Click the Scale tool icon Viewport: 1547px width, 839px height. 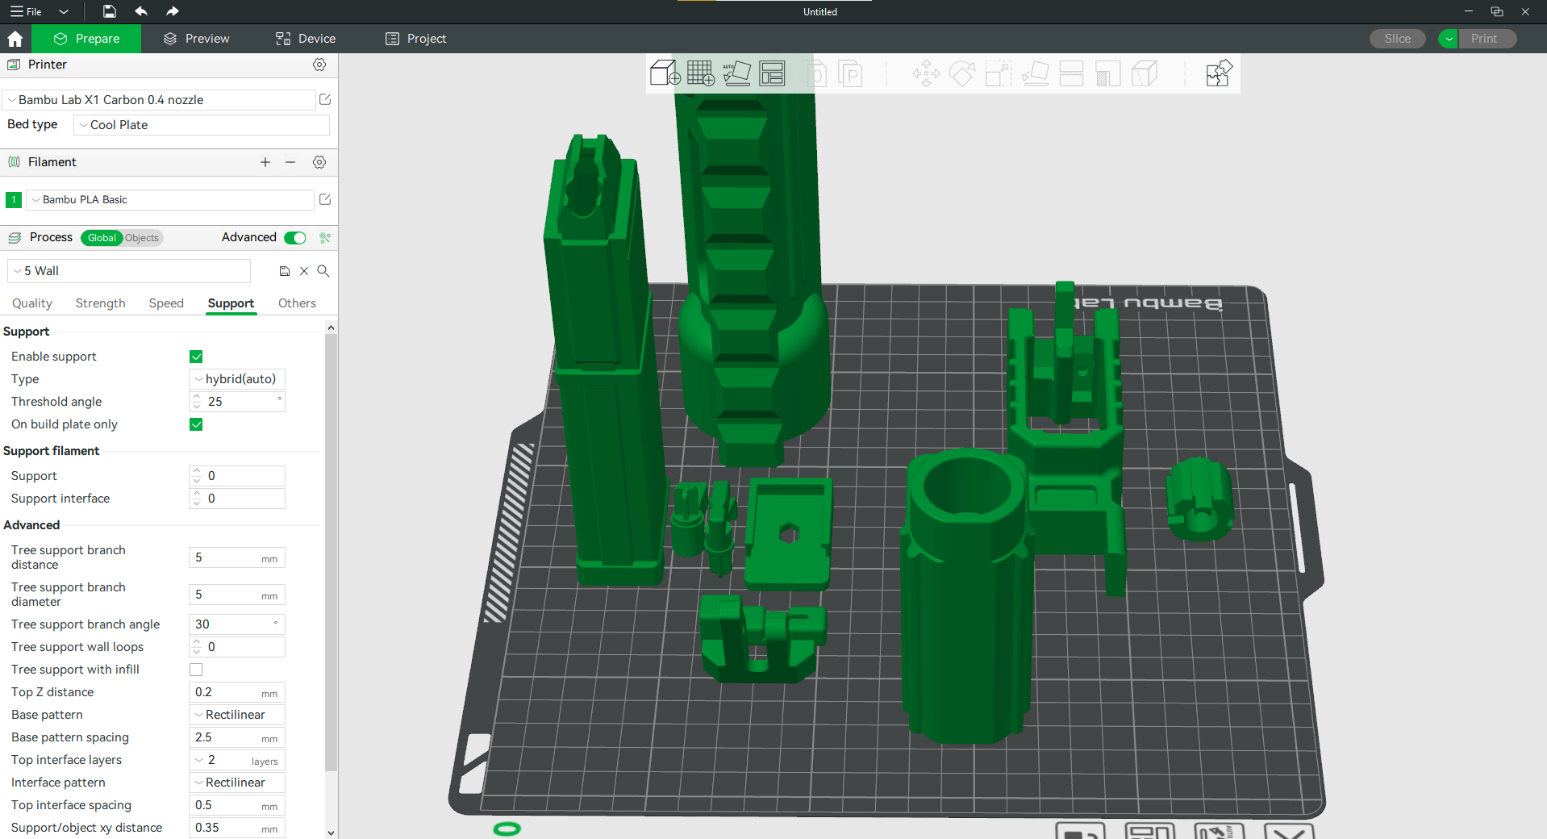coord(999,73)
